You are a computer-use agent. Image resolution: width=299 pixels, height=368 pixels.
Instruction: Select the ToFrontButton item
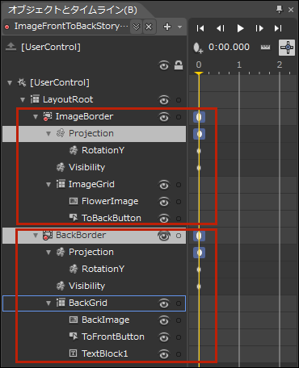click(113, 337)
